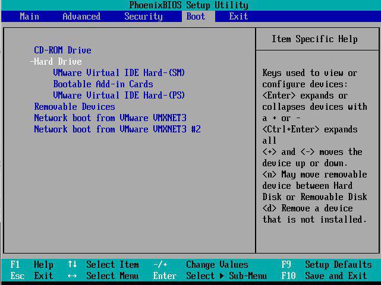Screen dimensions: 381x285
Task: Switch to the Advanced tab
Action: click(81, 17)
